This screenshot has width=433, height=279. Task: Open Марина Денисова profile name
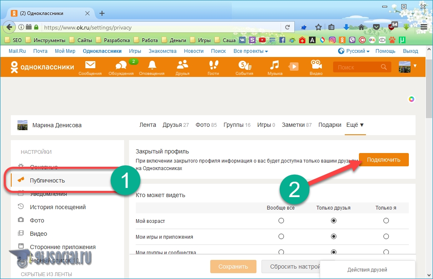point(57,125)
